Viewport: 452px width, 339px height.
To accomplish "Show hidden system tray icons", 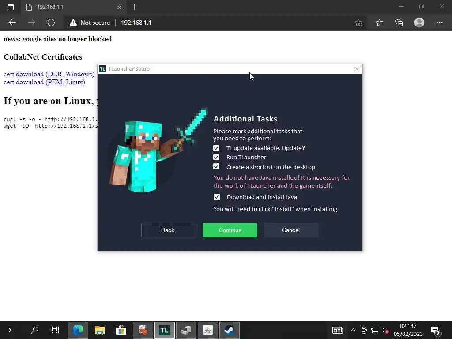I will tap(353, 330).
